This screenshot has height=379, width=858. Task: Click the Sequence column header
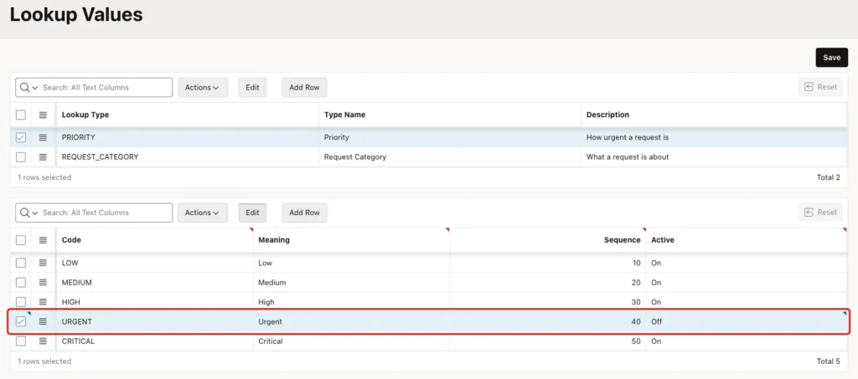(622, 240)
